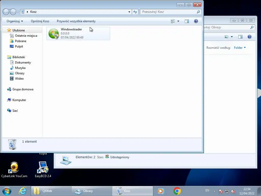Open Google Chrome from taskbar
261x196 pixels.
click(x=177, y=191)
